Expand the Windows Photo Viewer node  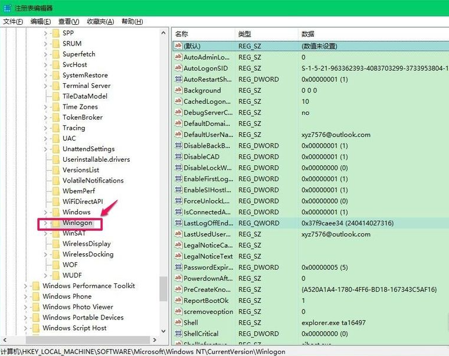coord(25,307)
